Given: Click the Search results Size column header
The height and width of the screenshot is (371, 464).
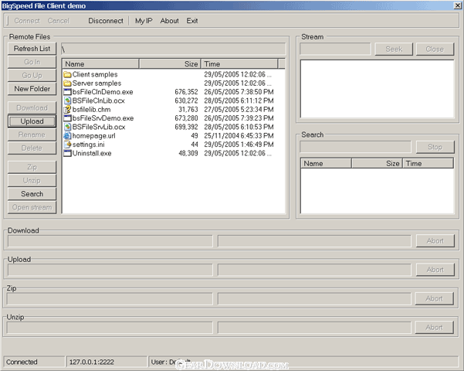Looking at the screenshot, I should click(x=377, y=164).
